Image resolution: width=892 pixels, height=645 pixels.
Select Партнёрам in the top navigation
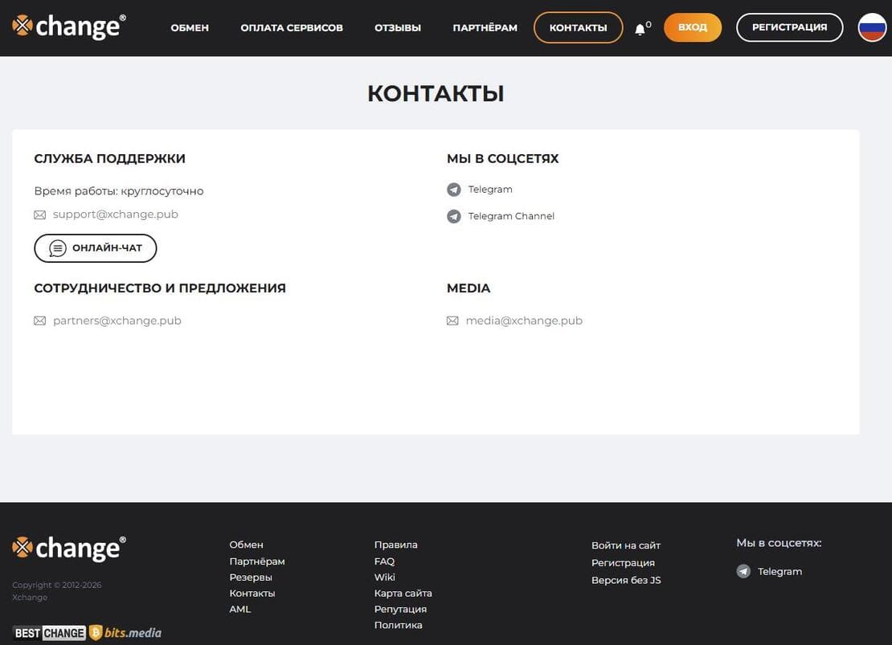[485, 28]
